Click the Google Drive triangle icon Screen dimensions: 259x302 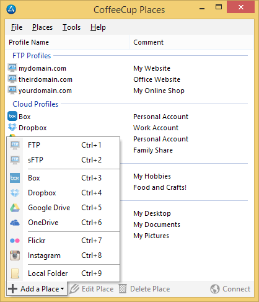(x=15, y=208)
